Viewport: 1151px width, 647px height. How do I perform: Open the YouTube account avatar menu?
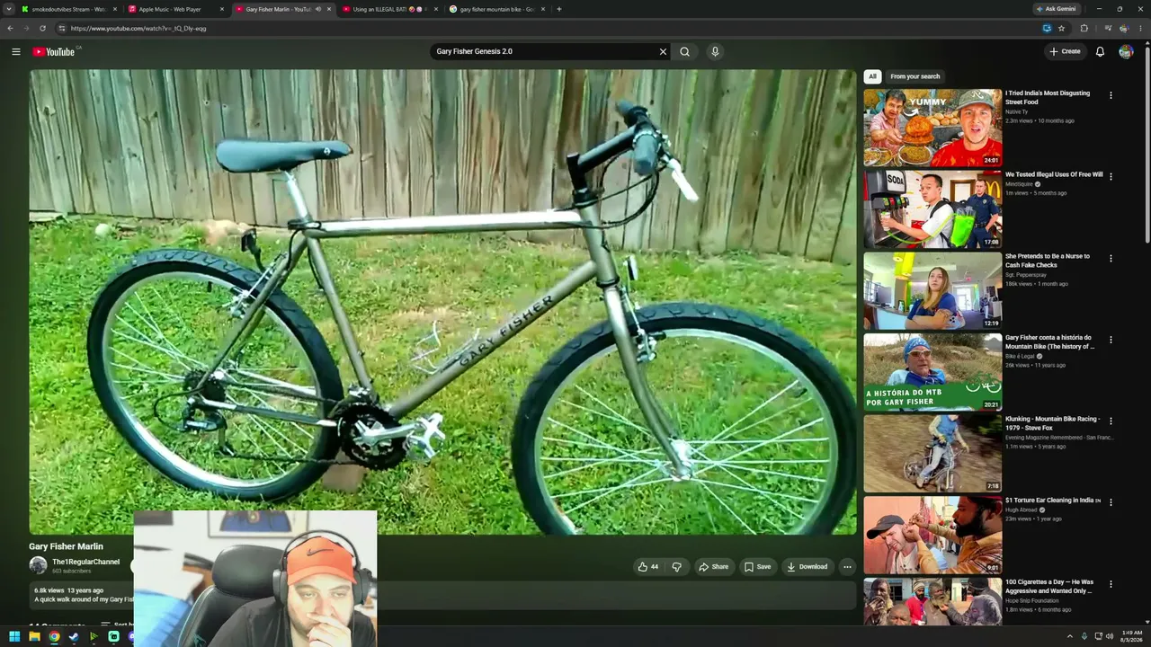click(x=1126, y=51)
